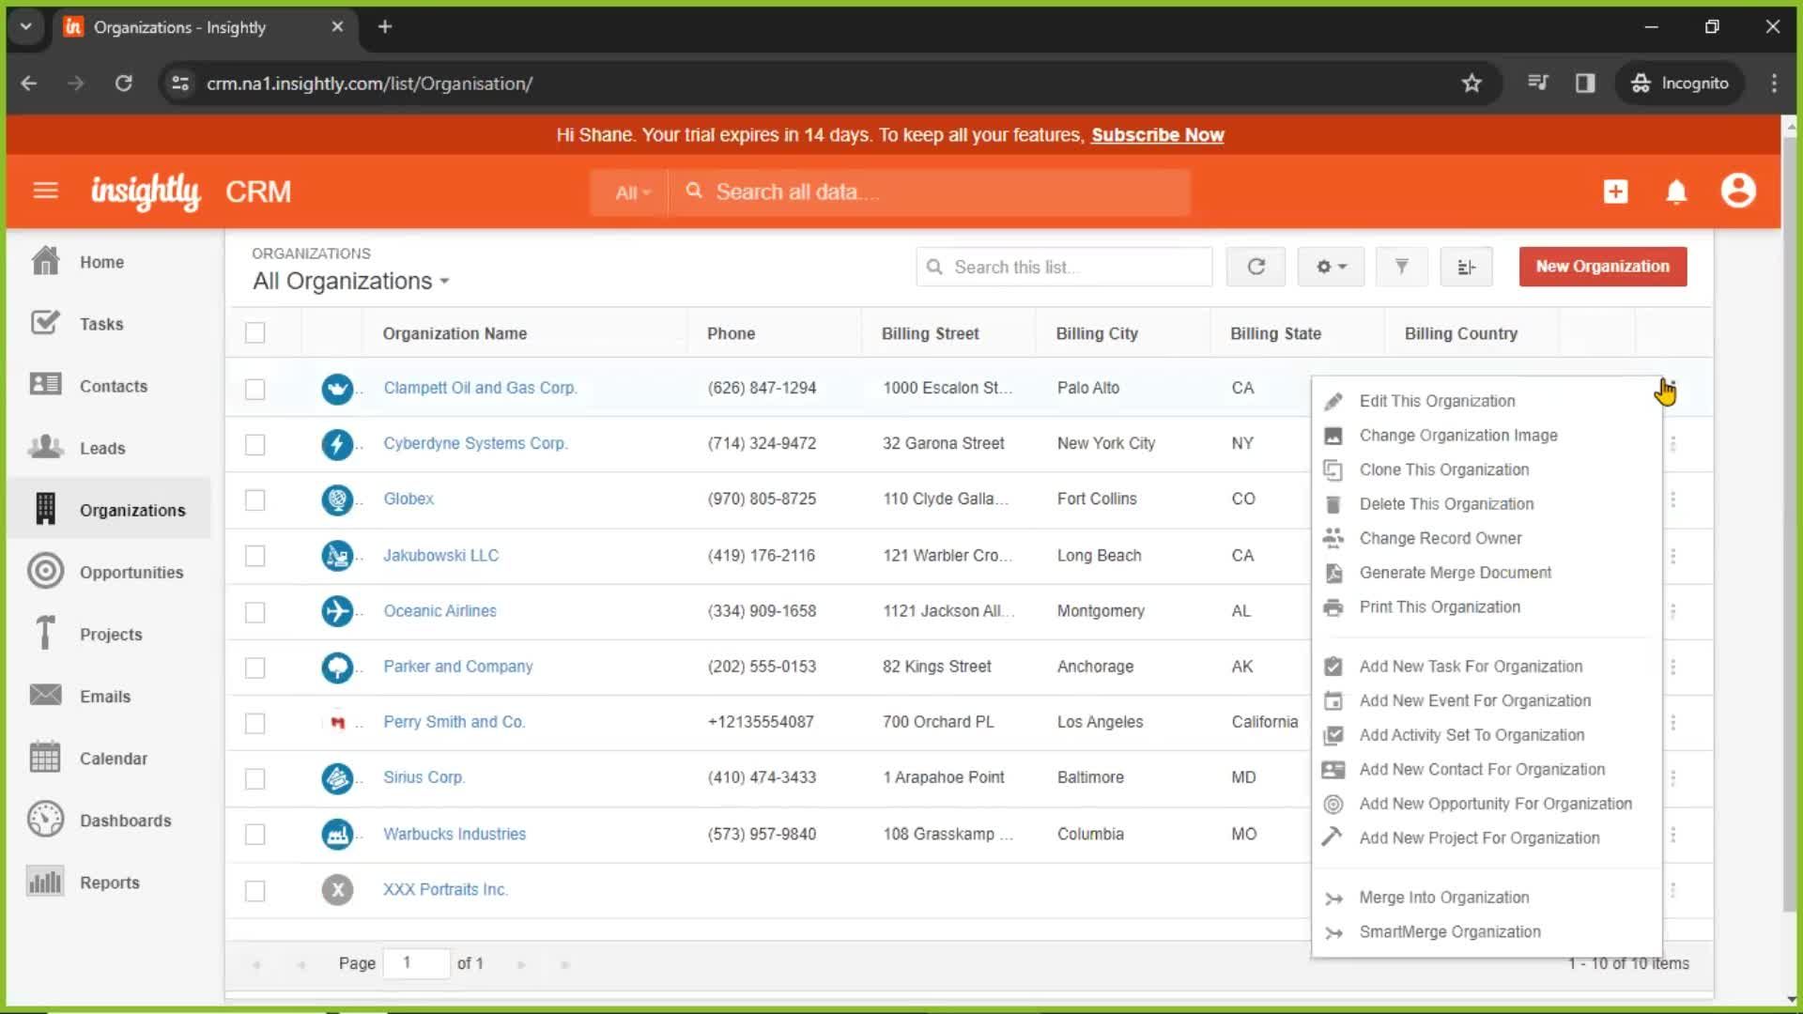
Task: Open actions menu for Globex row
Action: [1672, 499]
